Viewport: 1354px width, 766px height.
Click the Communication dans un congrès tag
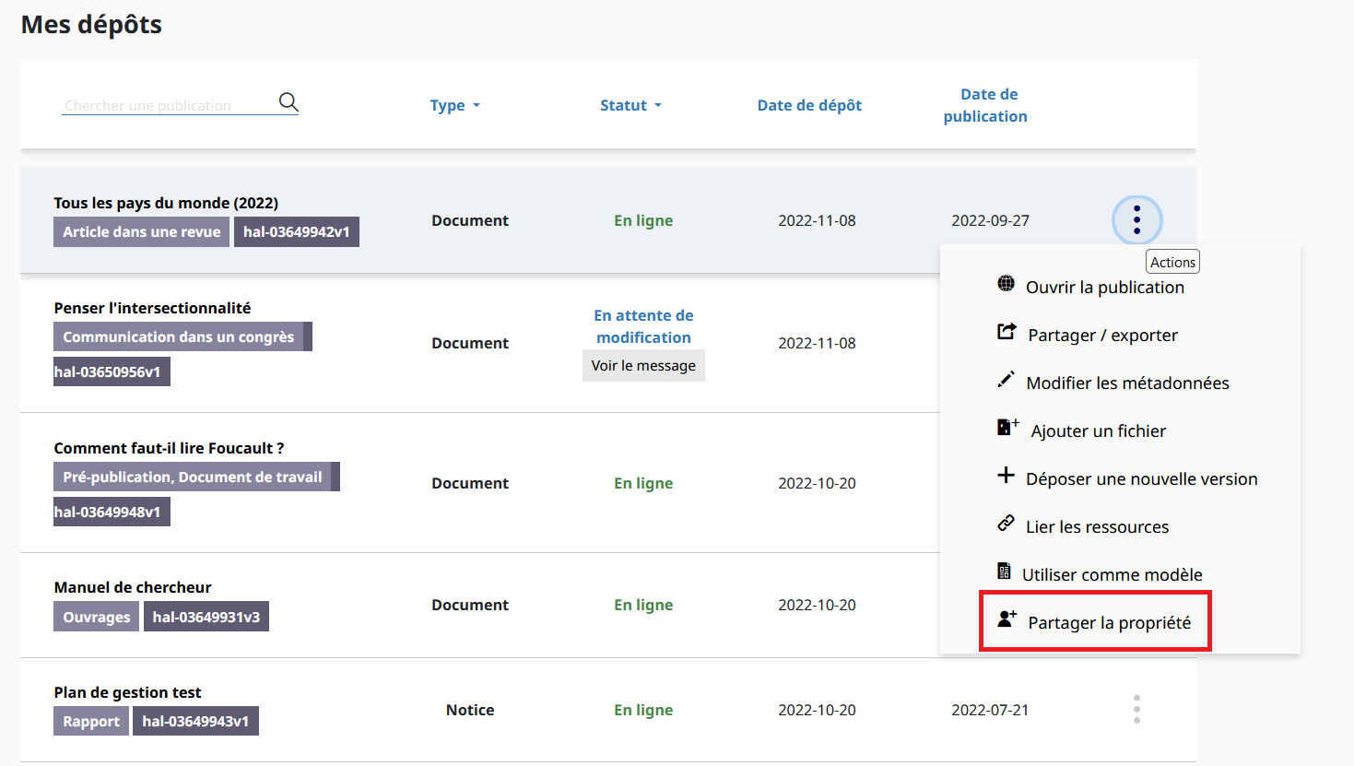pos(179,336)
